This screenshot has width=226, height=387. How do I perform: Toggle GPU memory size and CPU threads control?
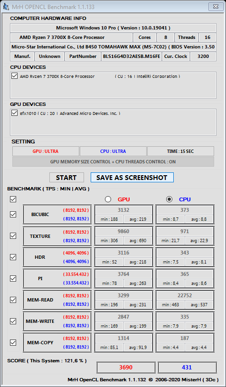pos(113,162)
